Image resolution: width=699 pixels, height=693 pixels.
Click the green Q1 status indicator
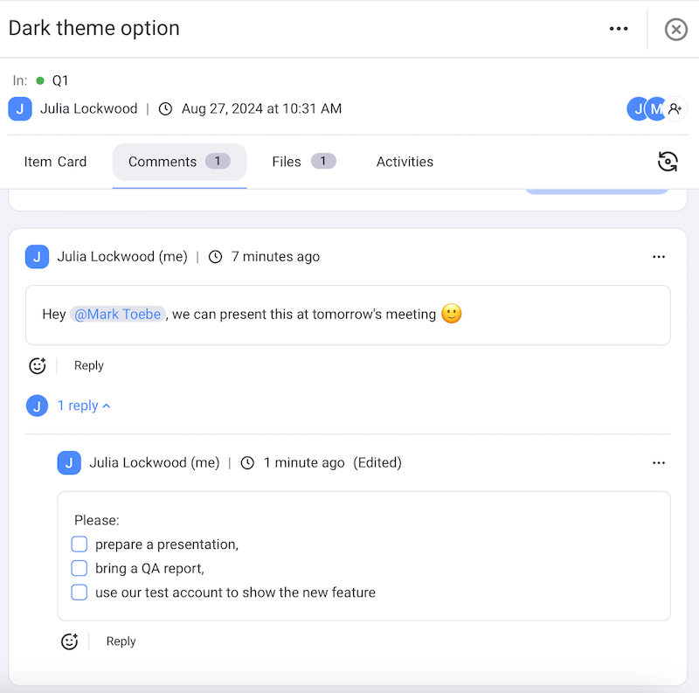[41, 80]
